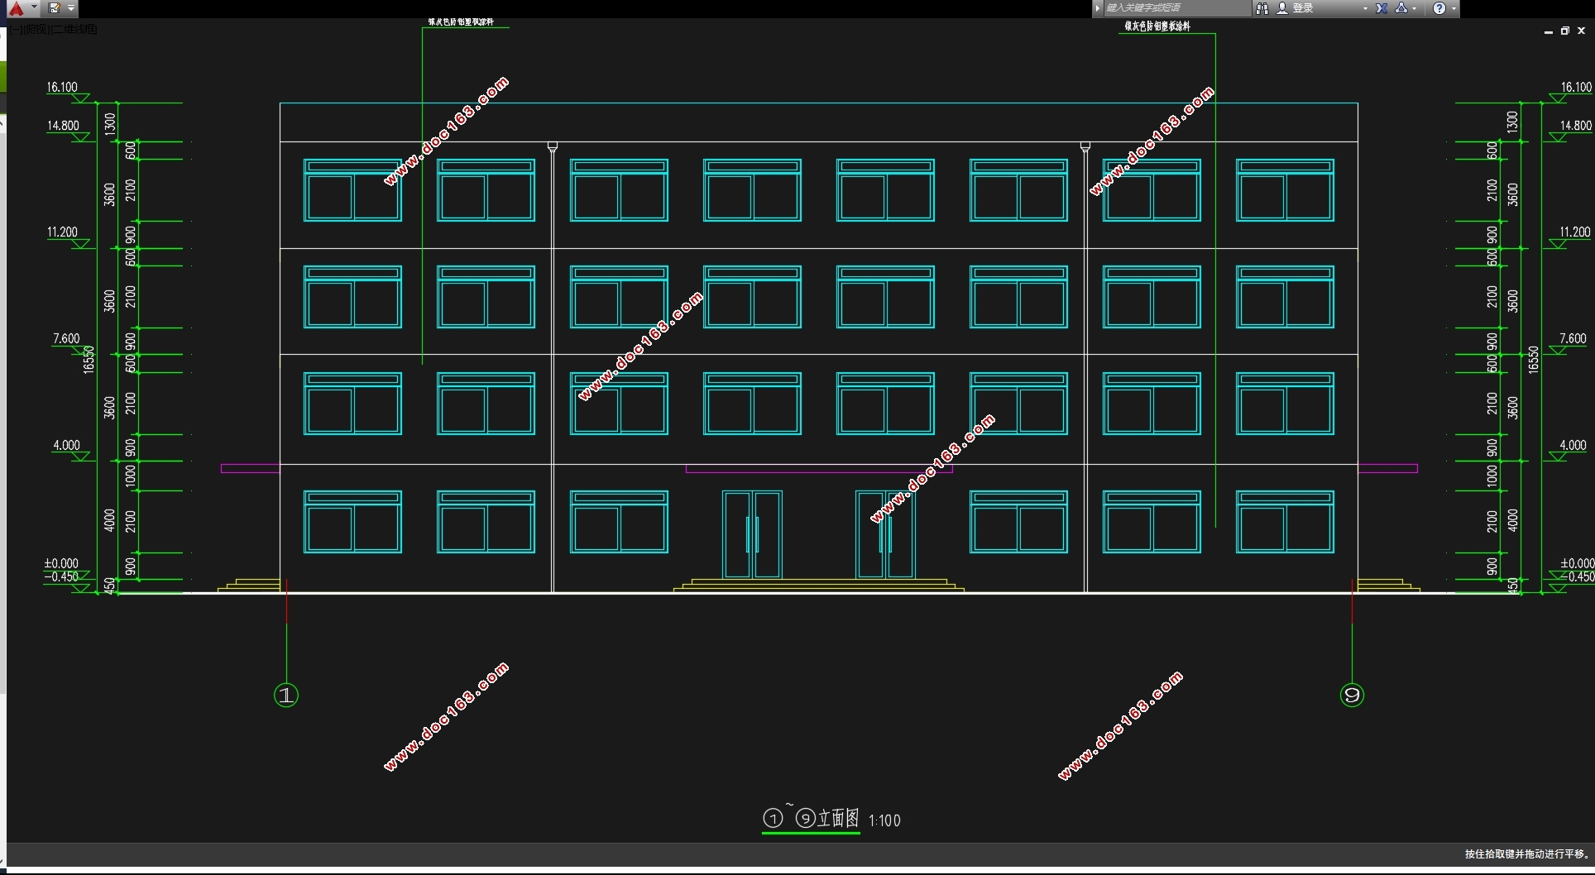Open Autodesk Exchange Apps icon
Image resolution: width=1595 pixels, height=875 pixels.
pyautogui.click(x=1382, y=8)
